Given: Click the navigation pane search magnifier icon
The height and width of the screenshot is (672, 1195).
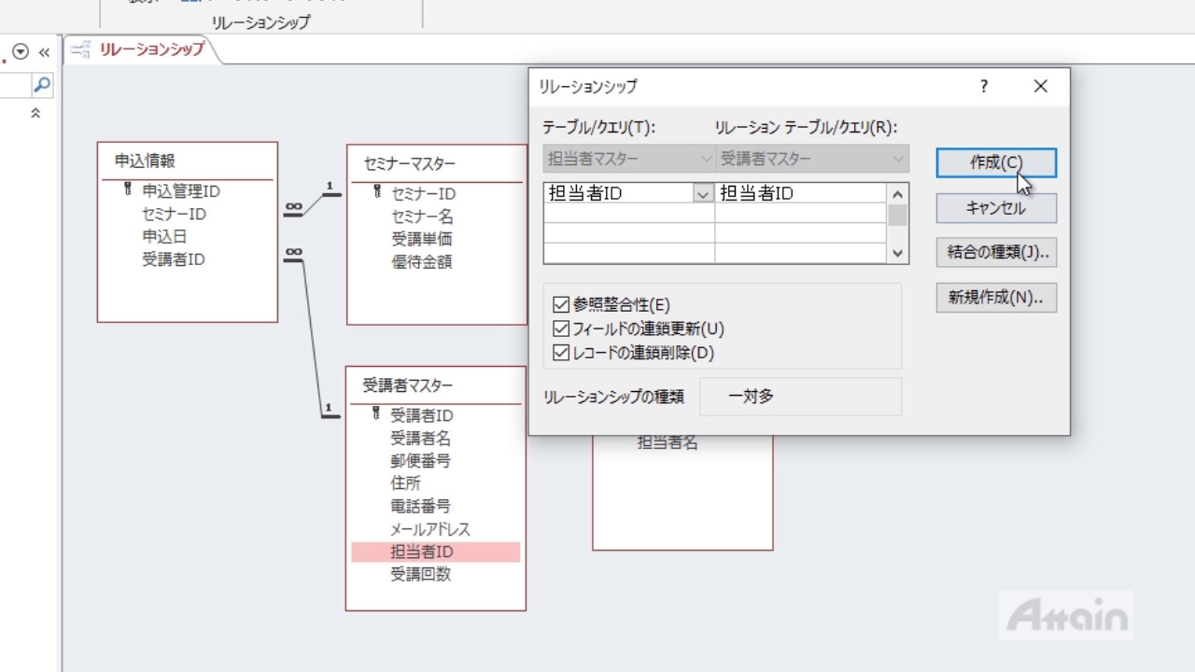Looking at the screenshot, I should click(42, 85).
